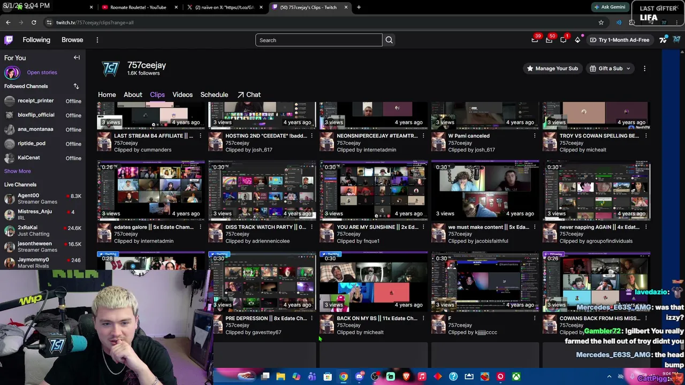
Task: Click the TROY VS COWAN SPELLING BE clip title
Action: (x=599, y=136)
